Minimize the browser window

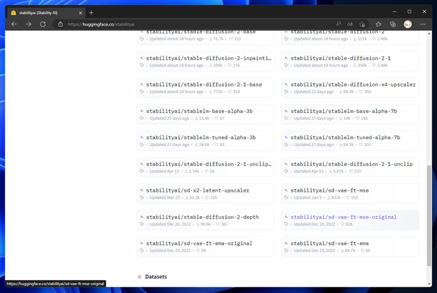pos(394,12)
